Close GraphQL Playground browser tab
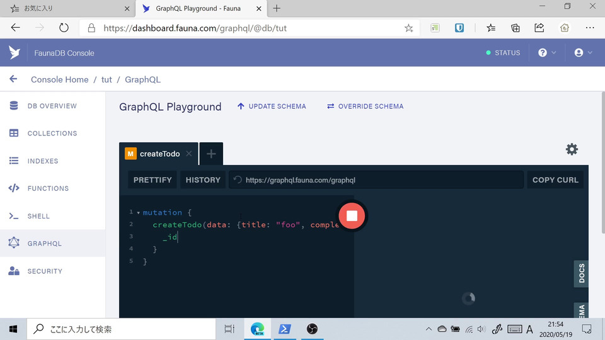 pyautogui.click(x=259, y=8)
